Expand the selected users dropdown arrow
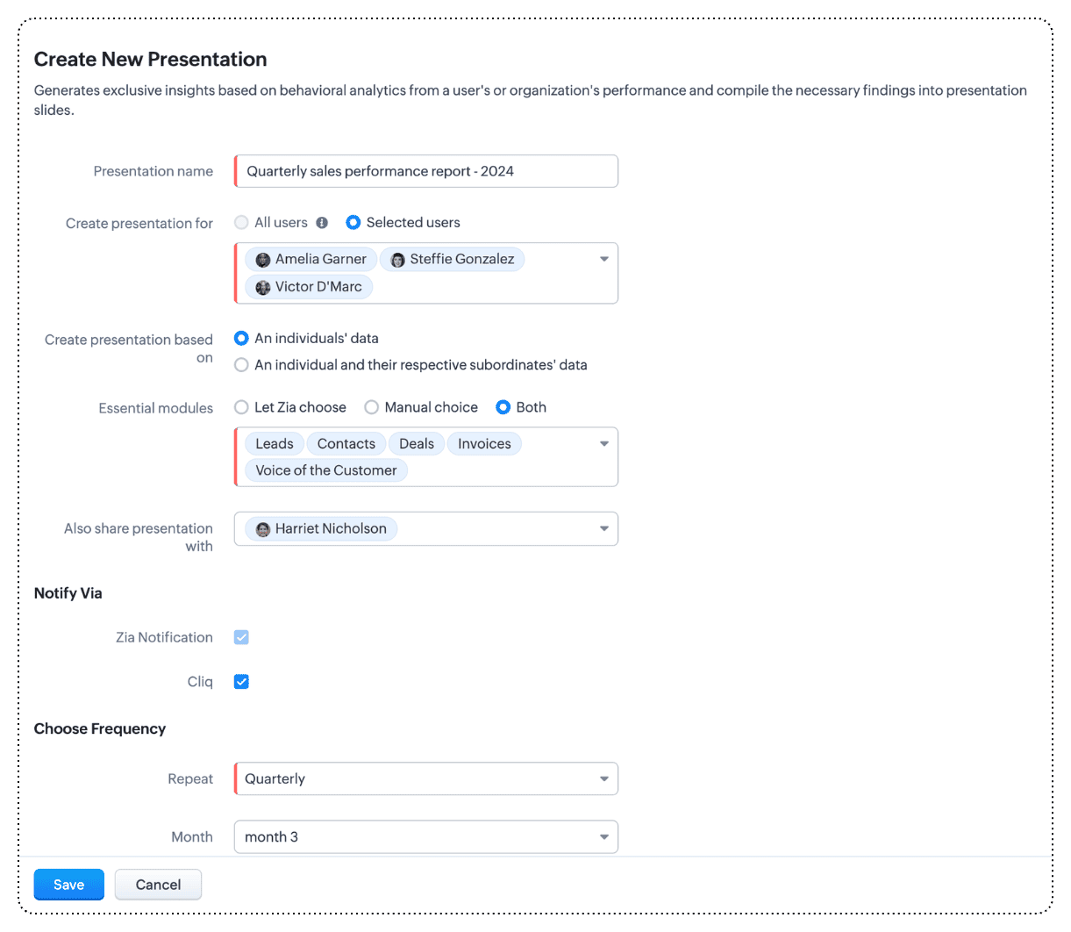This screenshot has width=1071, height=932. point(603,260)
